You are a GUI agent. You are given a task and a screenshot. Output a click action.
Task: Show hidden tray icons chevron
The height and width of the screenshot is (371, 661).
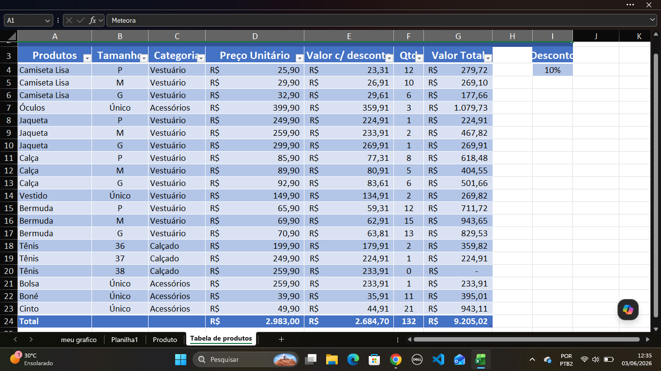(x=532, y=359)
